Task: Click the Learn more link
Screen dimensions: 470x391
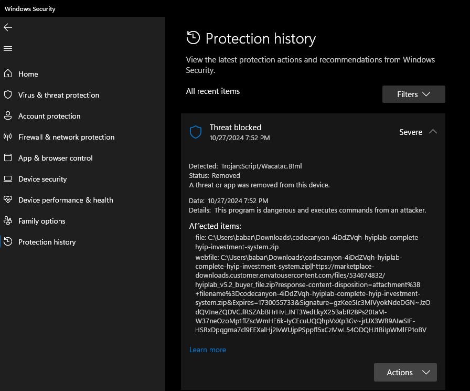Action: click(208, 350)
